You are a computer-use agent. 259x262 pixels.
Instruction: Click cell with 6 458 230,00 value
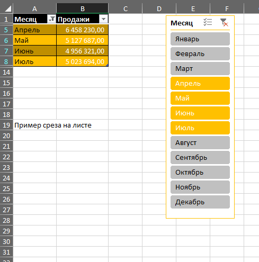point(82,30)
